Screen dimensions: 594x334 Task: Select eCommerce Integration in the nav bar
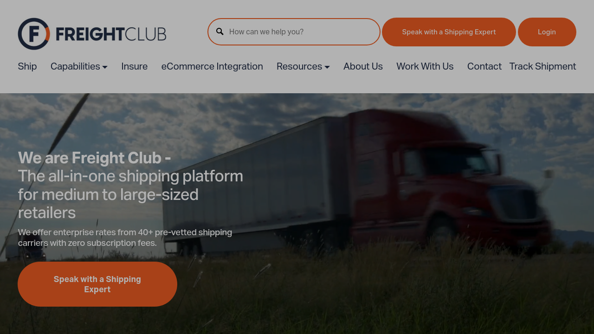pos(212,66)
